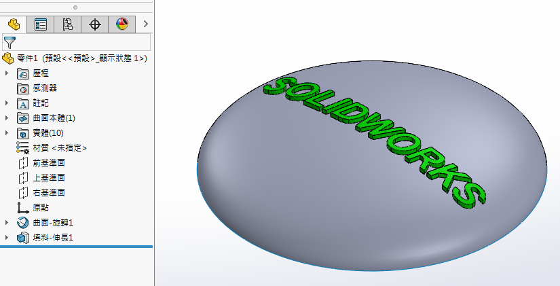
Task: Expand the 歷程 folder
Action: point(6,73)
